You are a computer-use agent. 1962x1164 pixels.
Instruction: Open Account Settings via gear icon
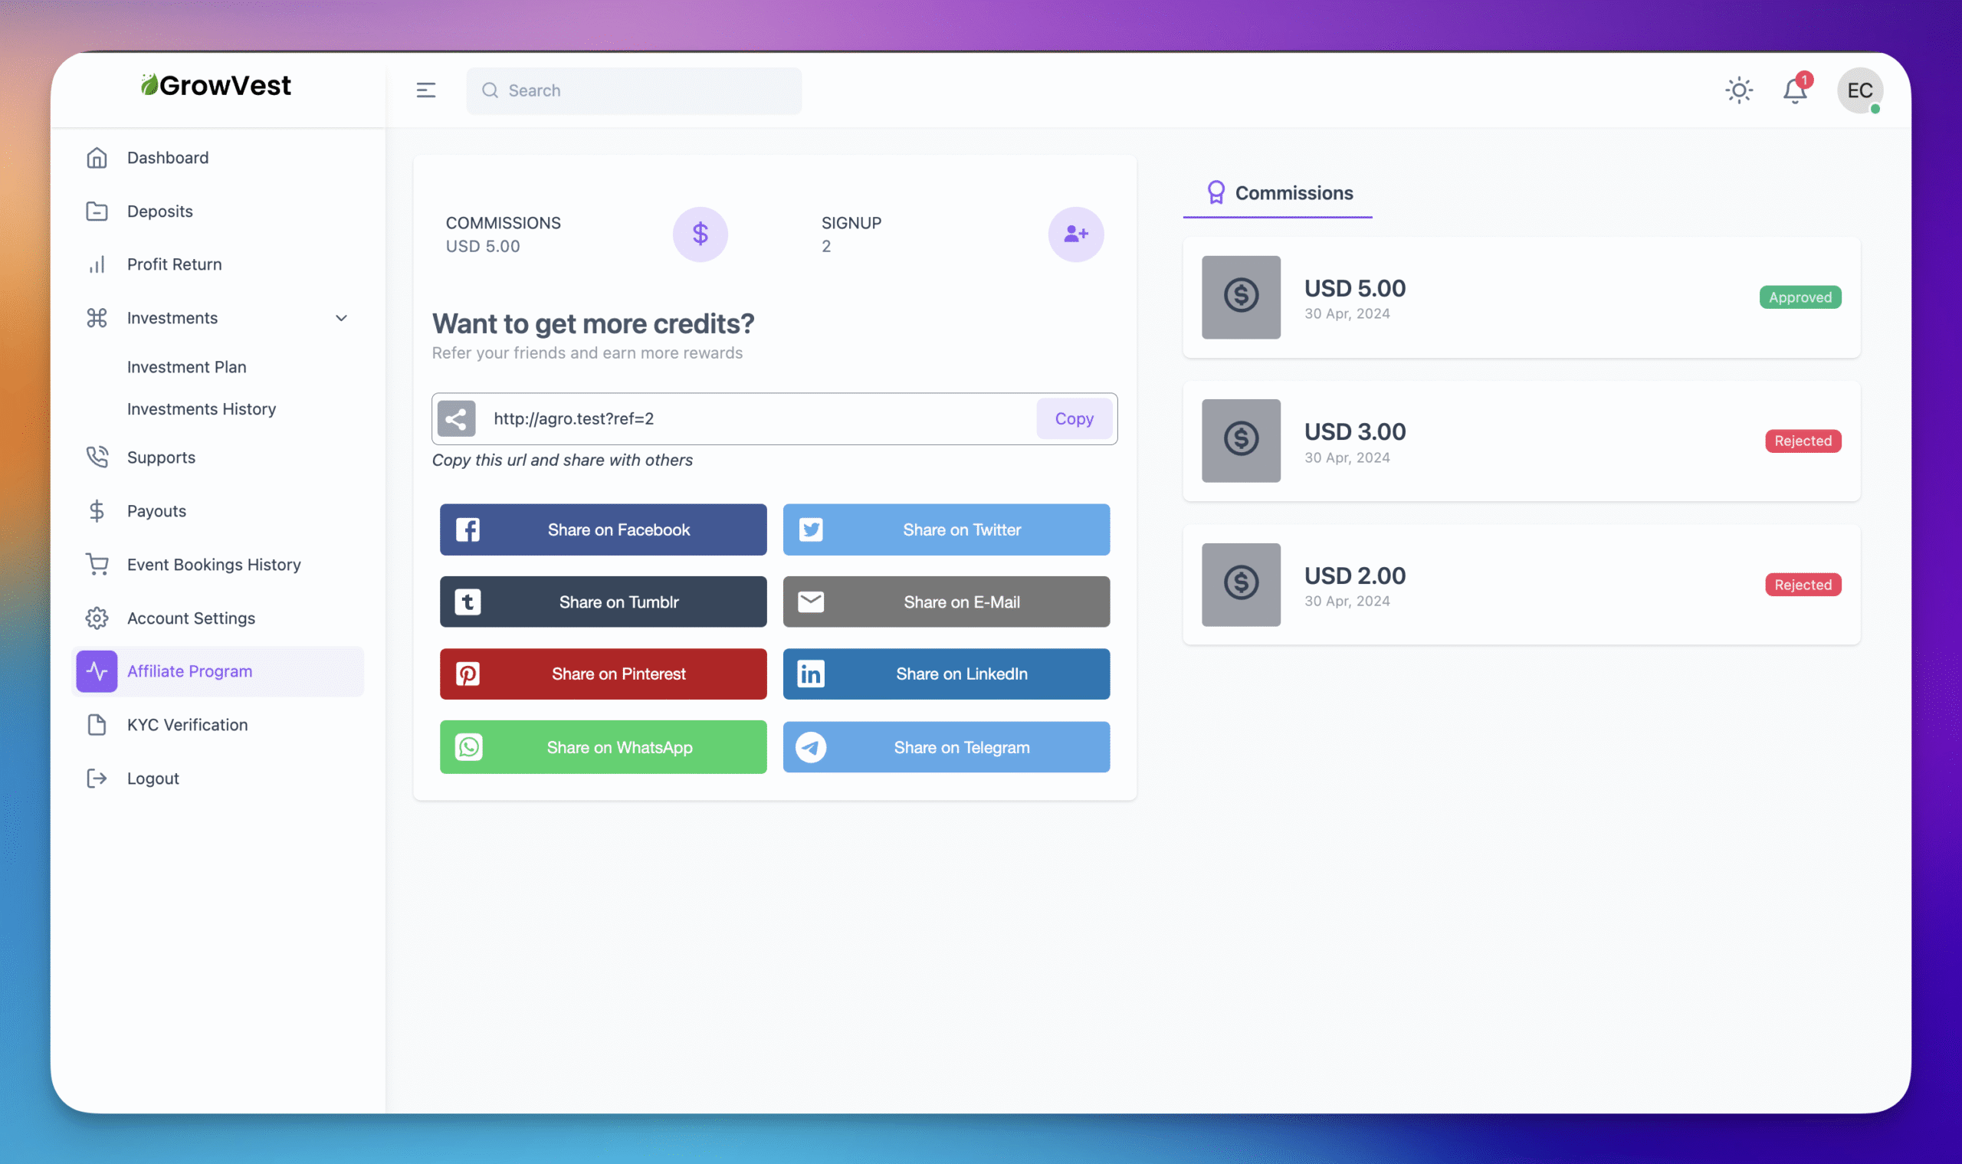[x=97, y=618]
